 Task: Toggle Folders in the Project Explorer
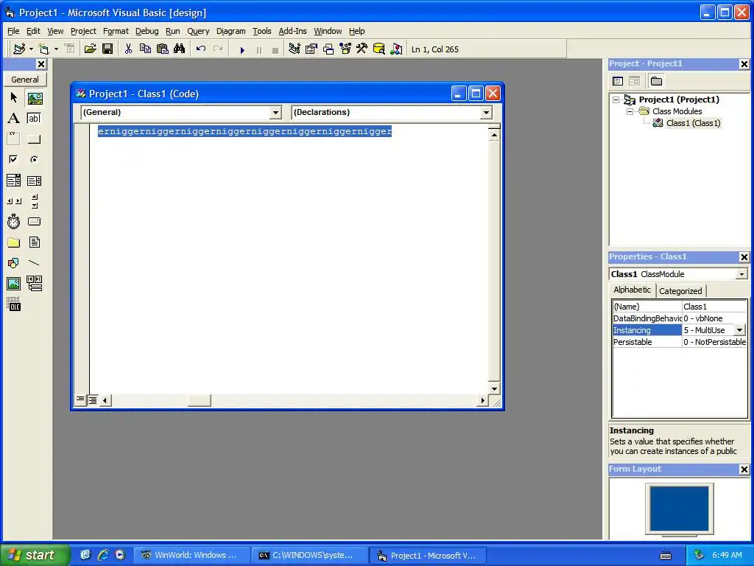656,81
